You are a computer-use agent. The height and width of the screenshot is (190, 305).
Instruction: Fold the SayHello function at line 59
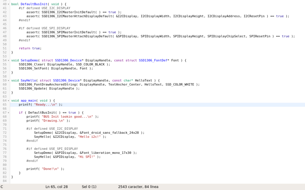tap(8, 81)
